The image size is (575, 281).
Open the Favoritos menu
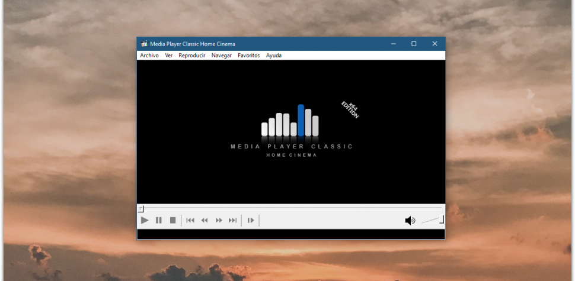click(248, 56)
